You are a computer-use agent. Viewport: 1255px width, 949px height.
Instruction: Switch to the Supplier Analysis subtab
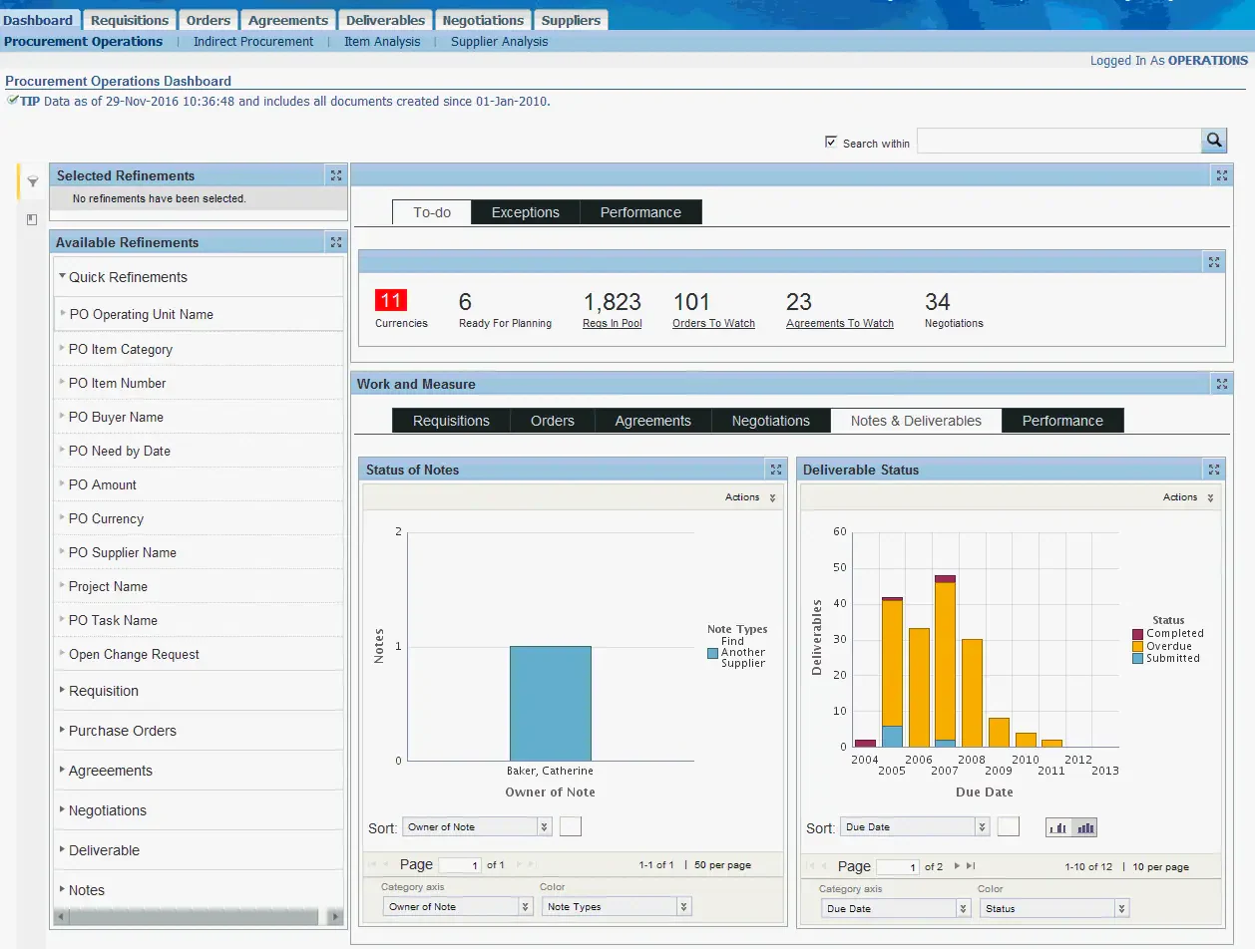point(499,42)
